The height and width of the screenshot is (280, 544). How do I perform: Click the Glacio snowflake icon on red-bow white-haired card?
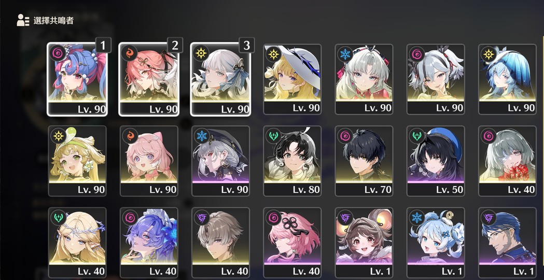click(x=345, y=54)
